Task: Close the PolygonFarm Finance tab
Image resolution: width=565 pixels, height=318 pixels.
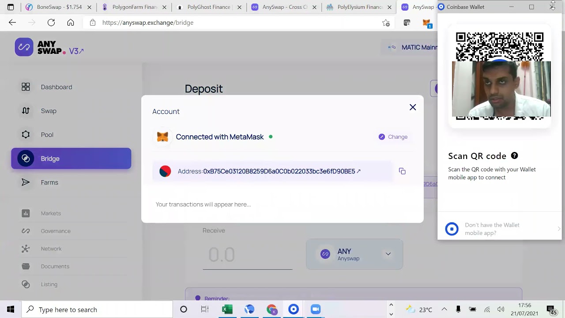Action: 164,7
